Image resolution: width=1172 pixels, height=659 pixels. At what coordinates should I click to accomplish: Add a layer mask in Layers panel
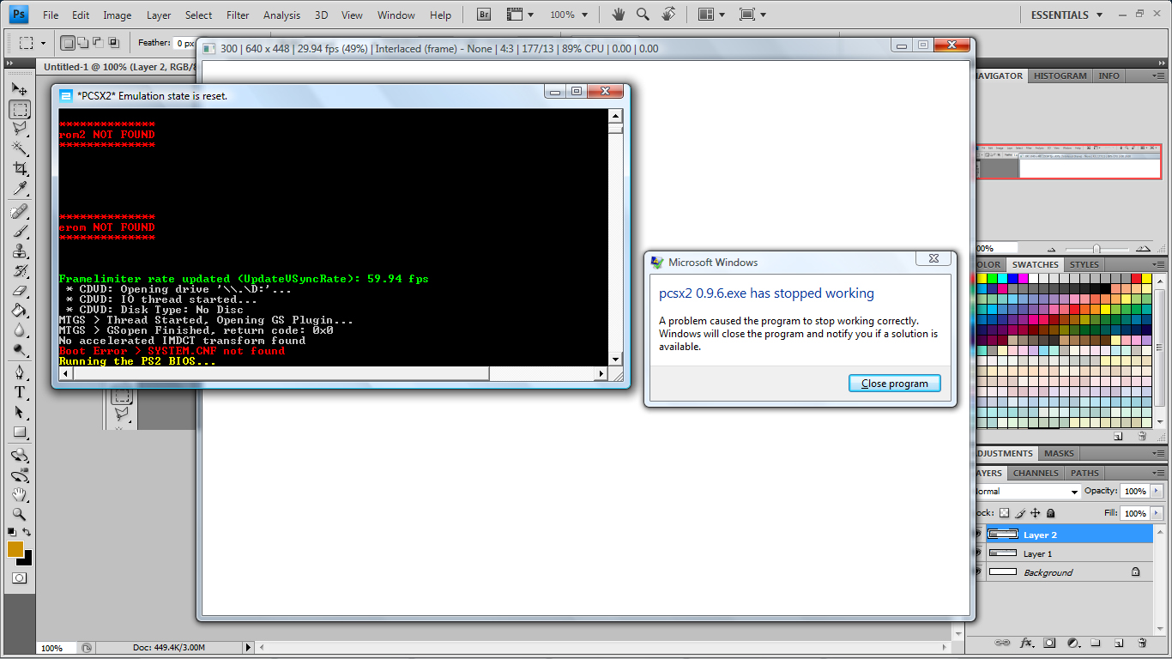pos(1049,642)
